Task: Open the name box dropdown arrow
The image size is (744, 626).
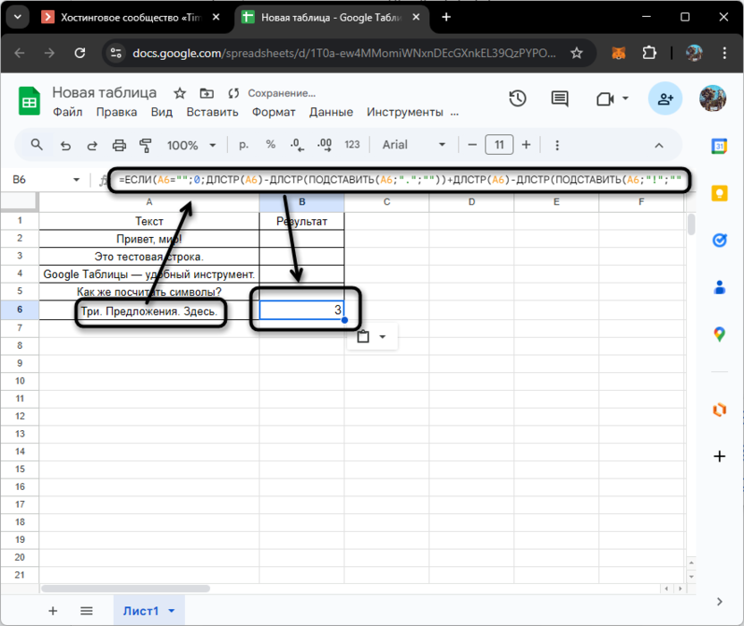Action: (76, 180)
